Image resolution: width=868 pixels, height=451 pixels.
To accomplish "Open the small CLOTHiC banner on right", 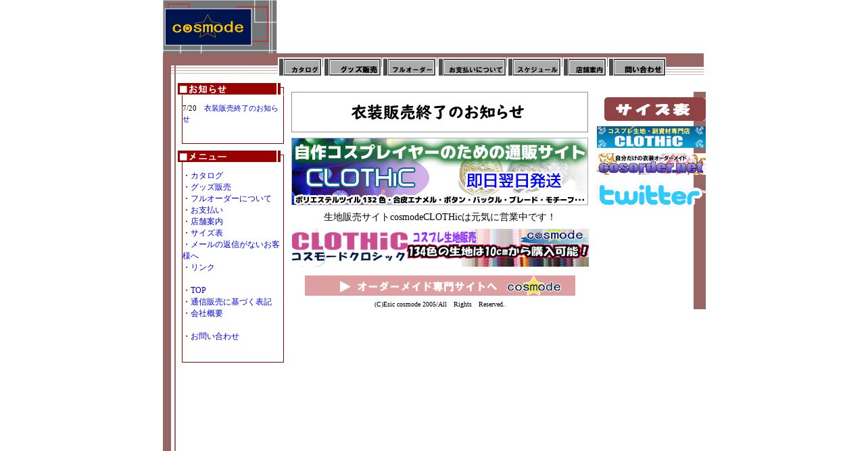I will click(x=651, y=137).
